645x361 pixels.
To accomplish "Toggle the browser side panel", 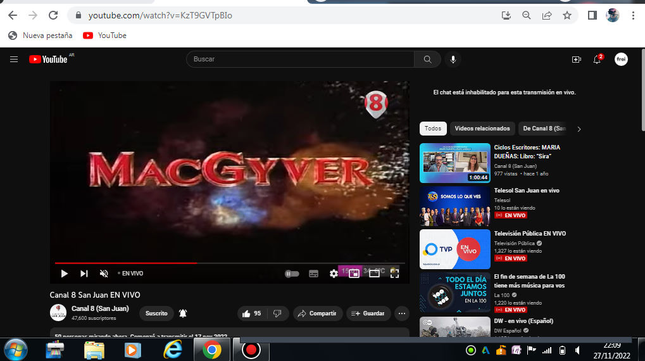I will click(592, 15).
